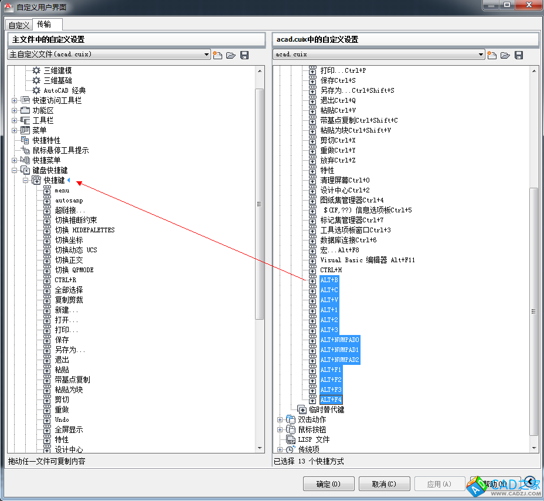The height and width of the screenshot is (501, 544).
Task: Open a customization file in left panel
Action: (x=230, y=55)
